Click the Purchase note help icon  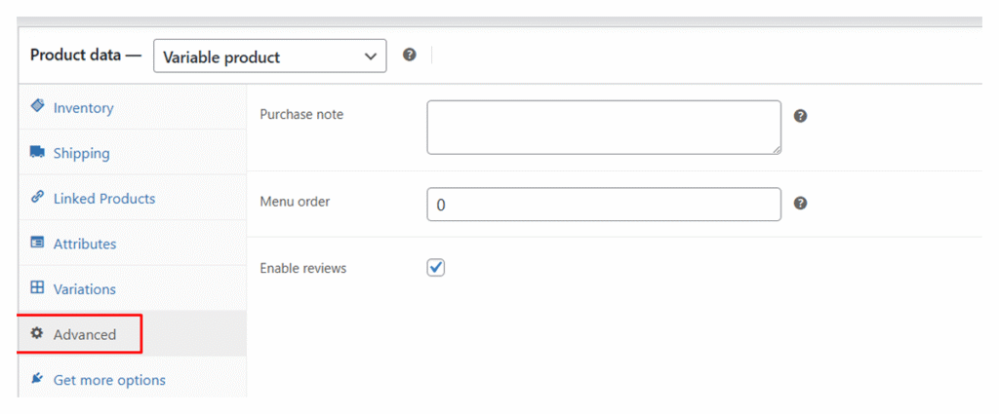[x=800, y=116]
